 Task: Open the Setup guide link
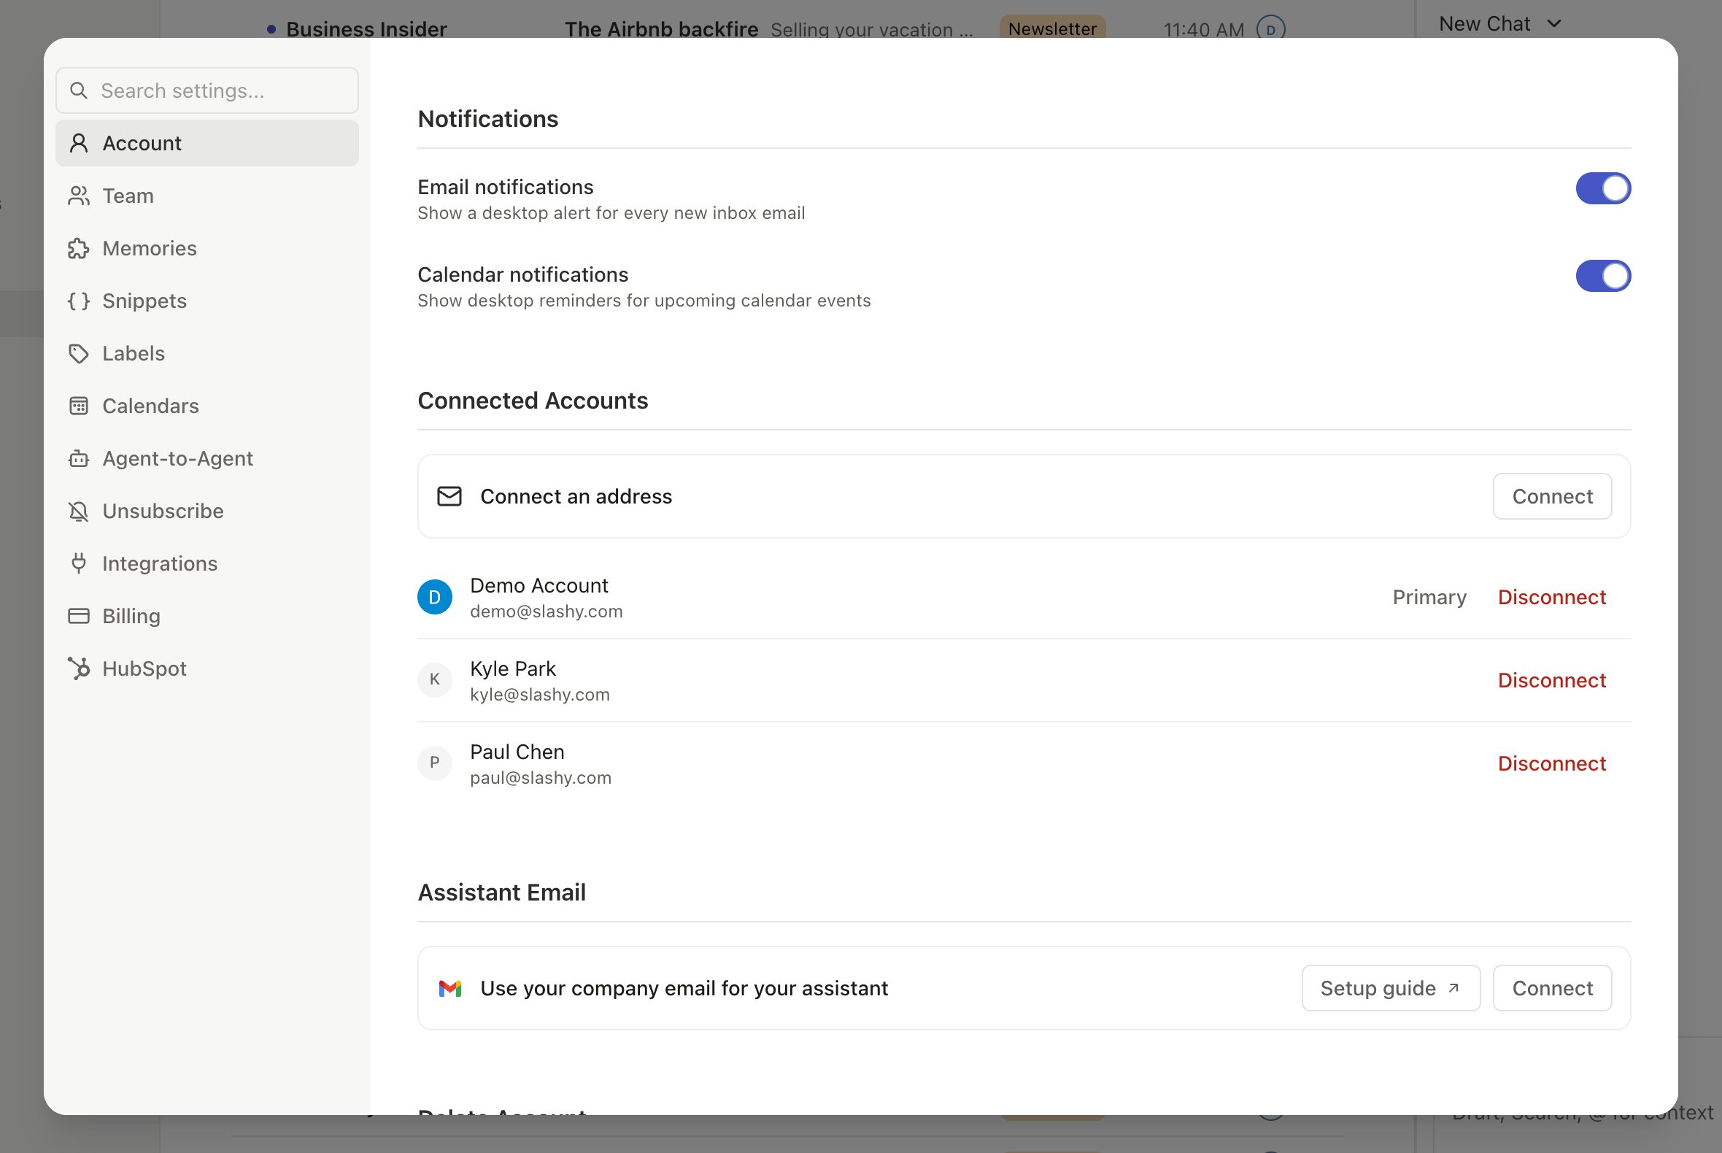click(1391, 988)
